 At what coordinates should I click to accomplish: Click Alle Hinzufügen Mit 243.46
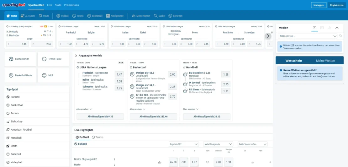153,116
